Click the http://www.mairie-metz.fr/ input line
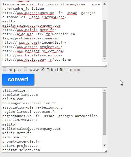Image resolution: width=131 pixels, height=157 pixels. coord(29,30)
